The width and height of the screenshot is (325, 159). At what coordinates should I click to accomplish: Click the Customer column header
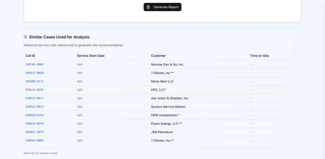coord(158,56)
